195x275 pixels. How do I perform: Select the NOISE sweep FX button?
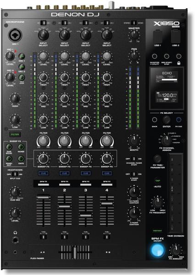coord(21,147)
